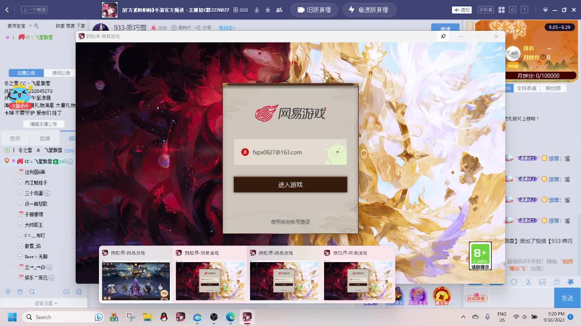581x326 pixels.
Task: Click the notification bell icon in the top bar
Action: tap(512, 10)
